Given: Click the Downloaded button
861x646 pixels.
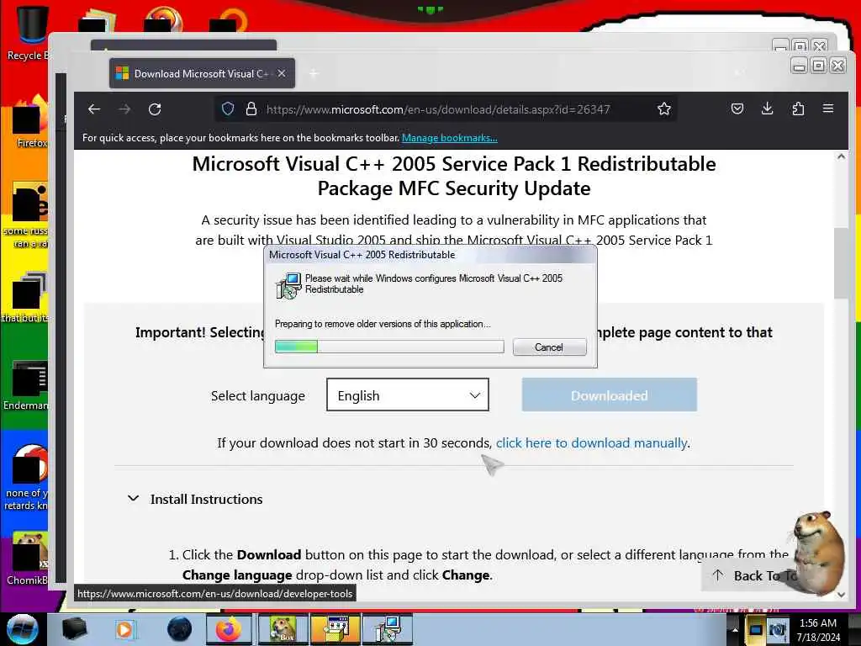Looking at the screenshot, I should 609,395.
